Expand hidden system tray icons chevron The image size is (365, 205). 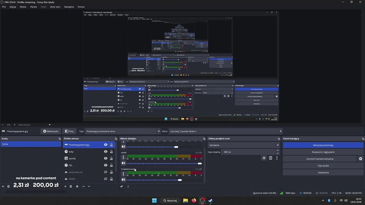tap(323, 200)
